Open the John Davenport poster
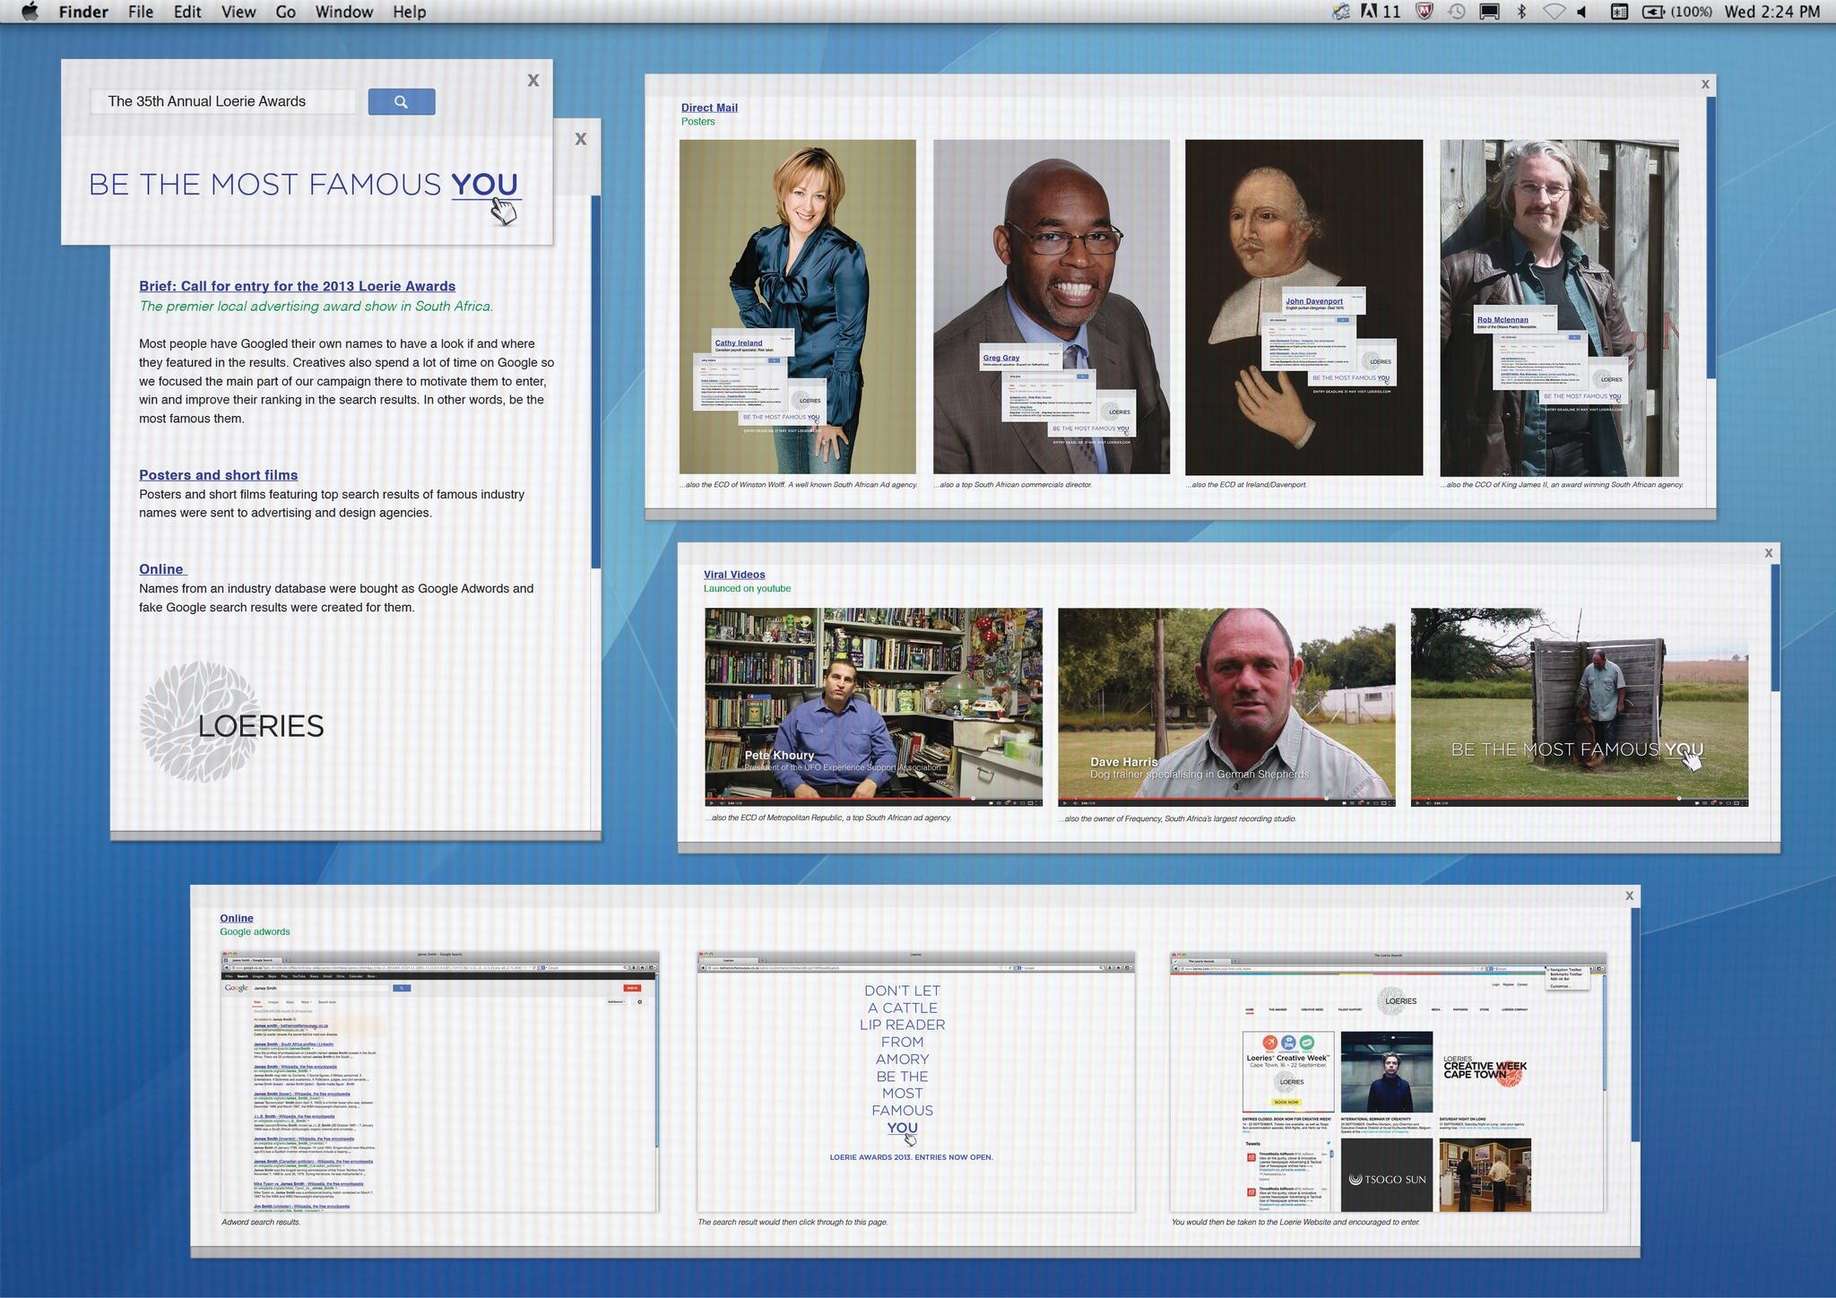 coord(1303,307)
